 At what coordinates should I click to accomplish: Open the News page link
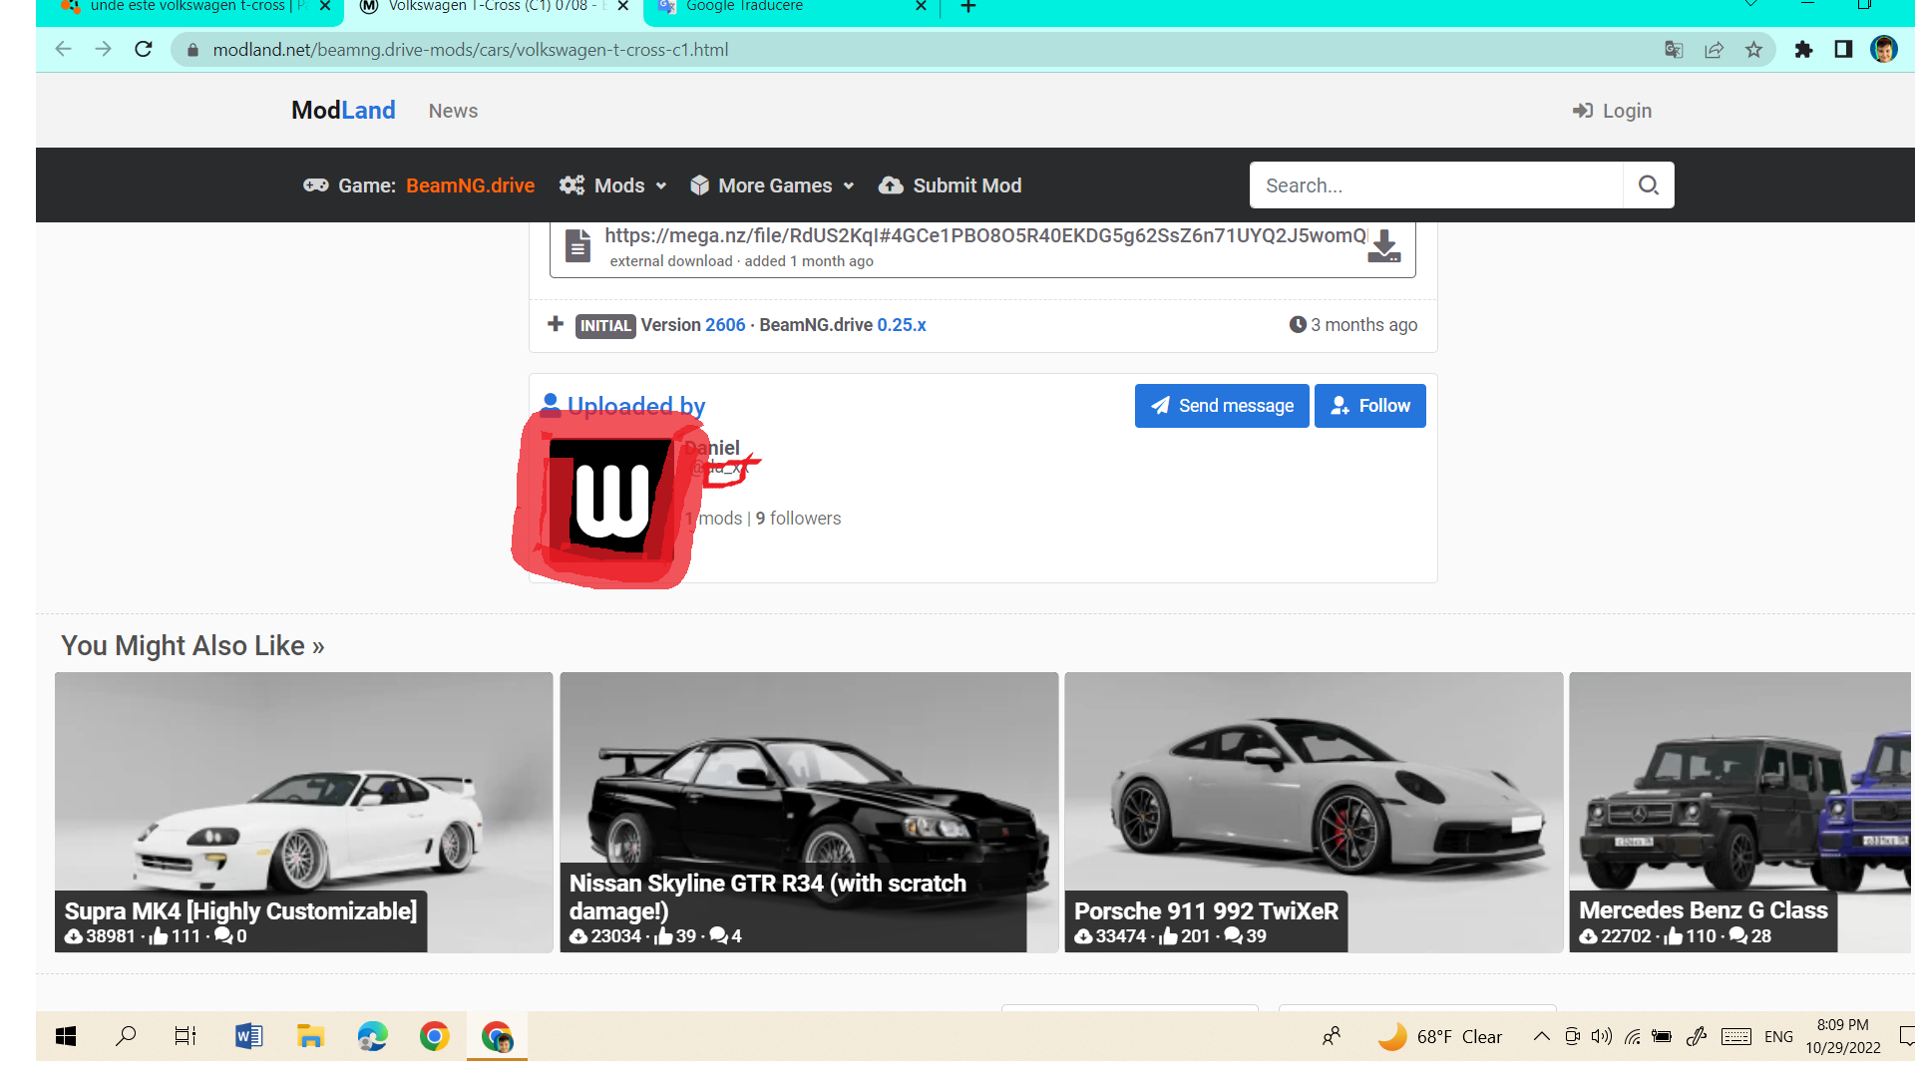(453, 111)
